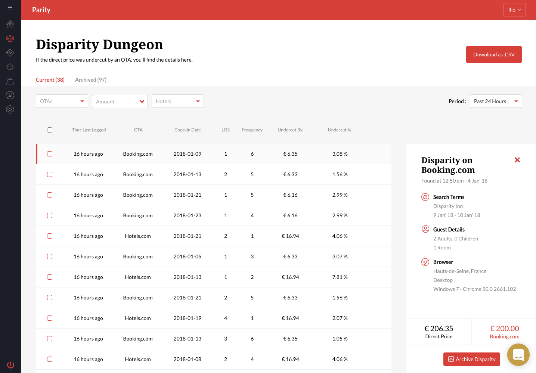Click 'Hauts-de-Seine, France' location text
Screen dimensions: 536x373
[x=460, y=271]
